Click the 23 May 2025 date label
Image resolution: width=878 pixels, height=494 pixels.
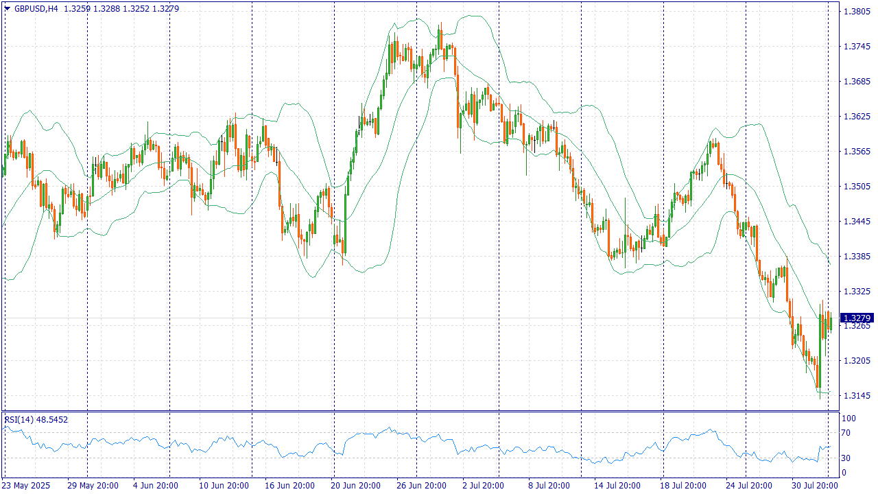coord(27,486)
